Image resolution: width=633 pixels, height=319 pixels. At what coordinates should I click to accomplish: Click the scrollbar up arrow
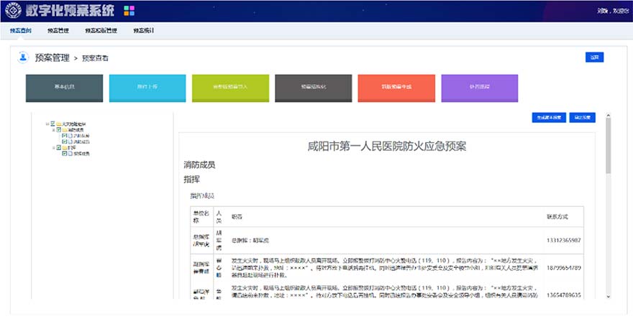(x=609, y=116)
